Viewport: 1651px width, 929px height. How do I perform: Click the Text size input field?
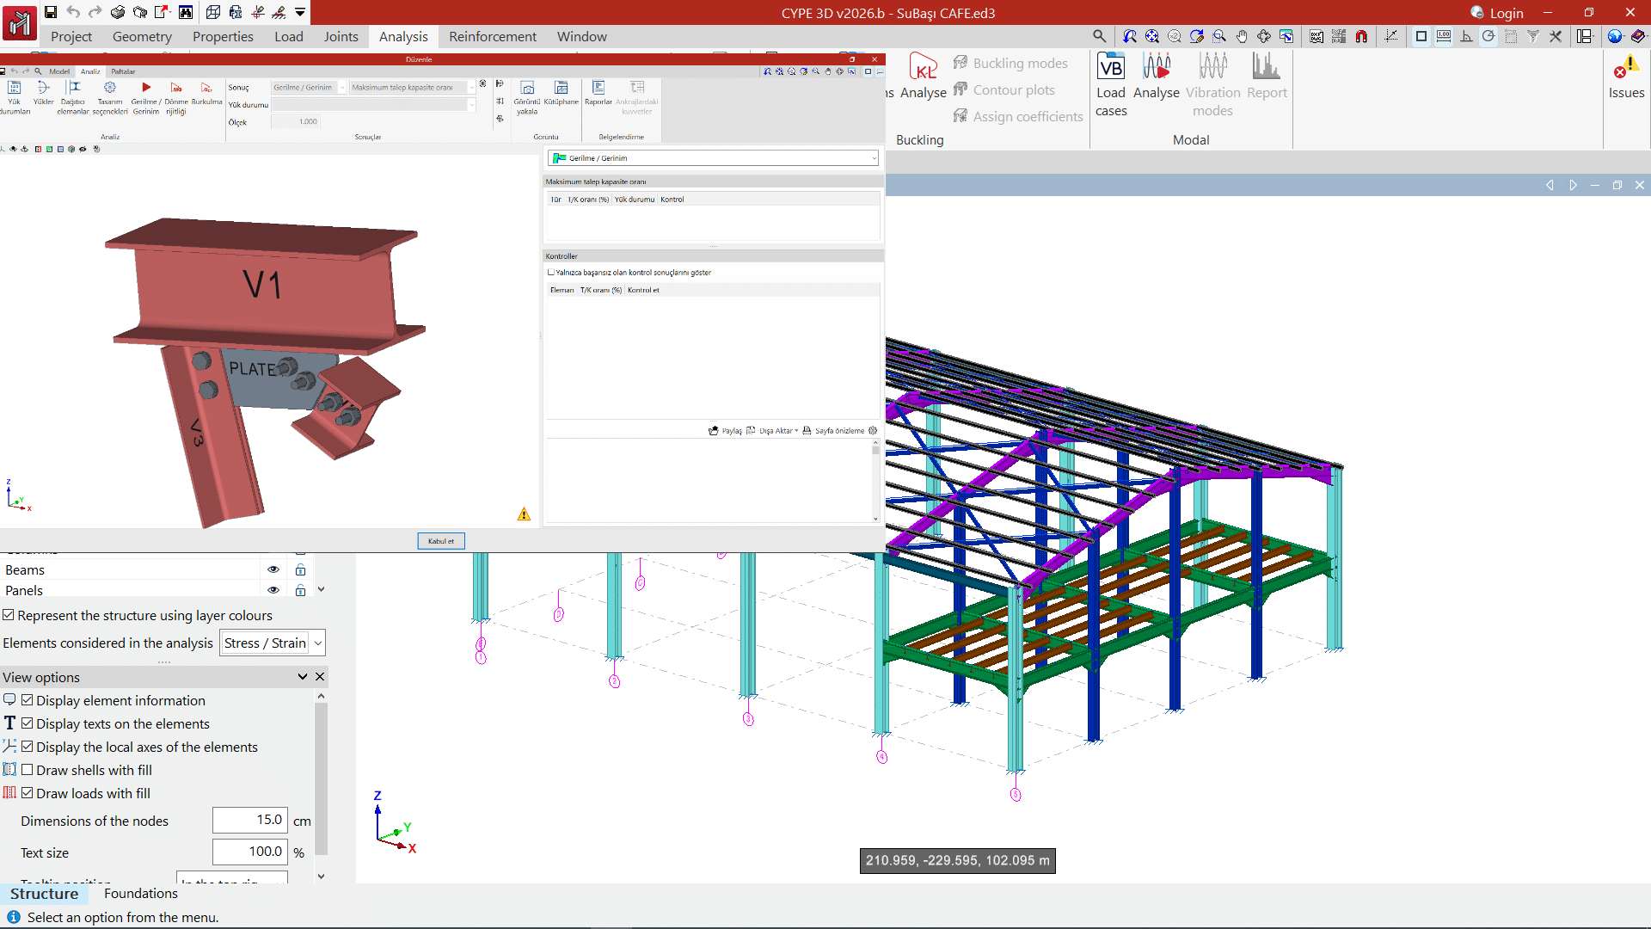(249, 852)
